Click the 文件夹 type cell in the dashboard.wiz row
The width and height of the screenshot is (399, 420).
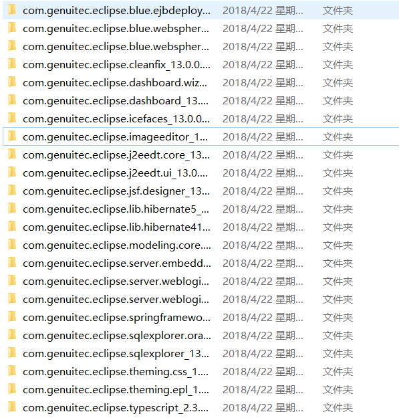coord(338,83)
